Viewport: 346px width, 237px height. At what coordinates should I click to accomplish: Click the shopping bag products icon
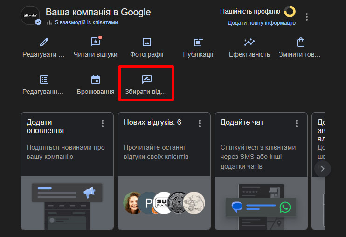coord(301,42)
